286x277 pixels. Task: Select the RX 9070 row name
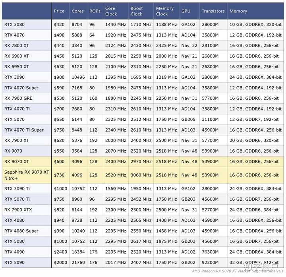coord(13,151)
